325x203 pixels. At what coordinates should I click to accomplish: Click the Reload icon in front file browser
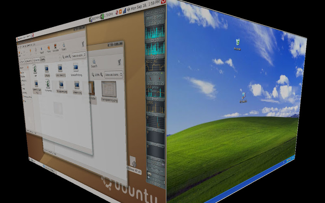(42, 50)
